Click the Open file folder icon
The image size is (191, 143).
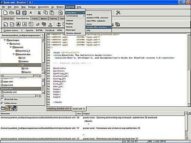[x=11, y=13]
